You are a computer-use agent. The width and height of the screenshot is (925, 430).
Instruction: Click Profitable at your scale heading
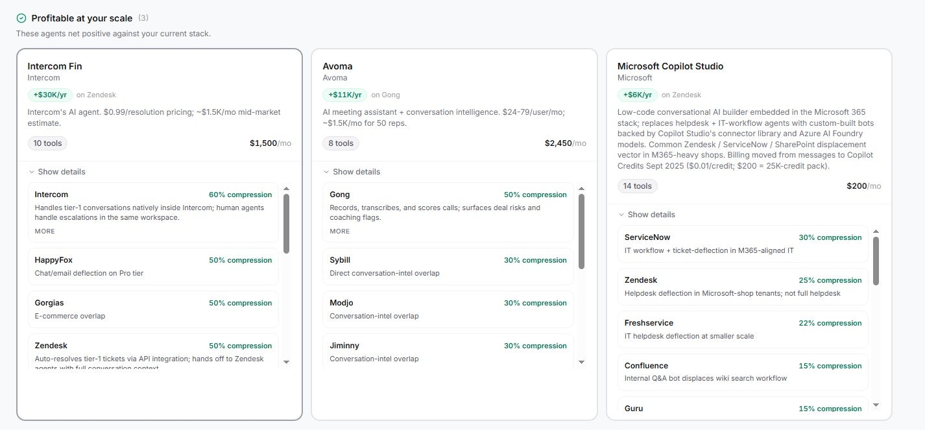click(x=82, y=18)
